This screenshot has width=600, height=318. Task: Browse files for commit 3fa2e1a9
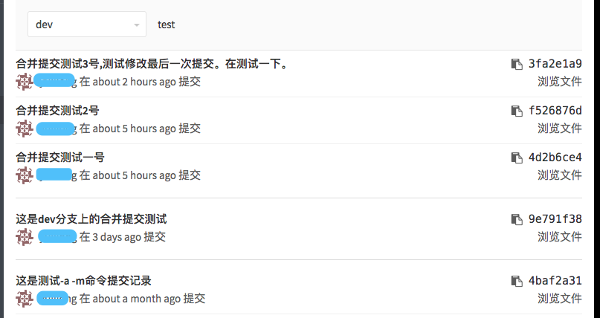pos(559,82)
